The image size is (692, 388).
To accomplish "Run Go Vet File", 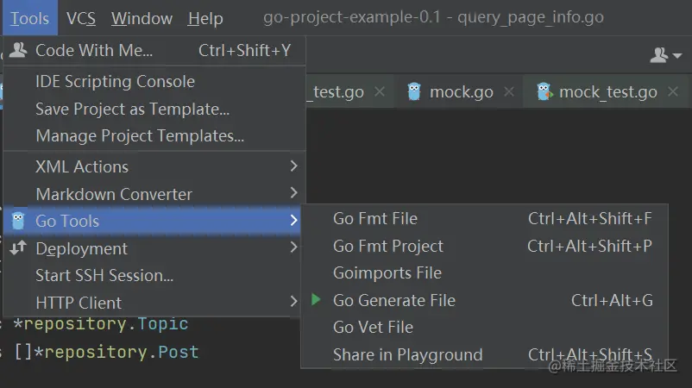I will (x=373, y=327).
